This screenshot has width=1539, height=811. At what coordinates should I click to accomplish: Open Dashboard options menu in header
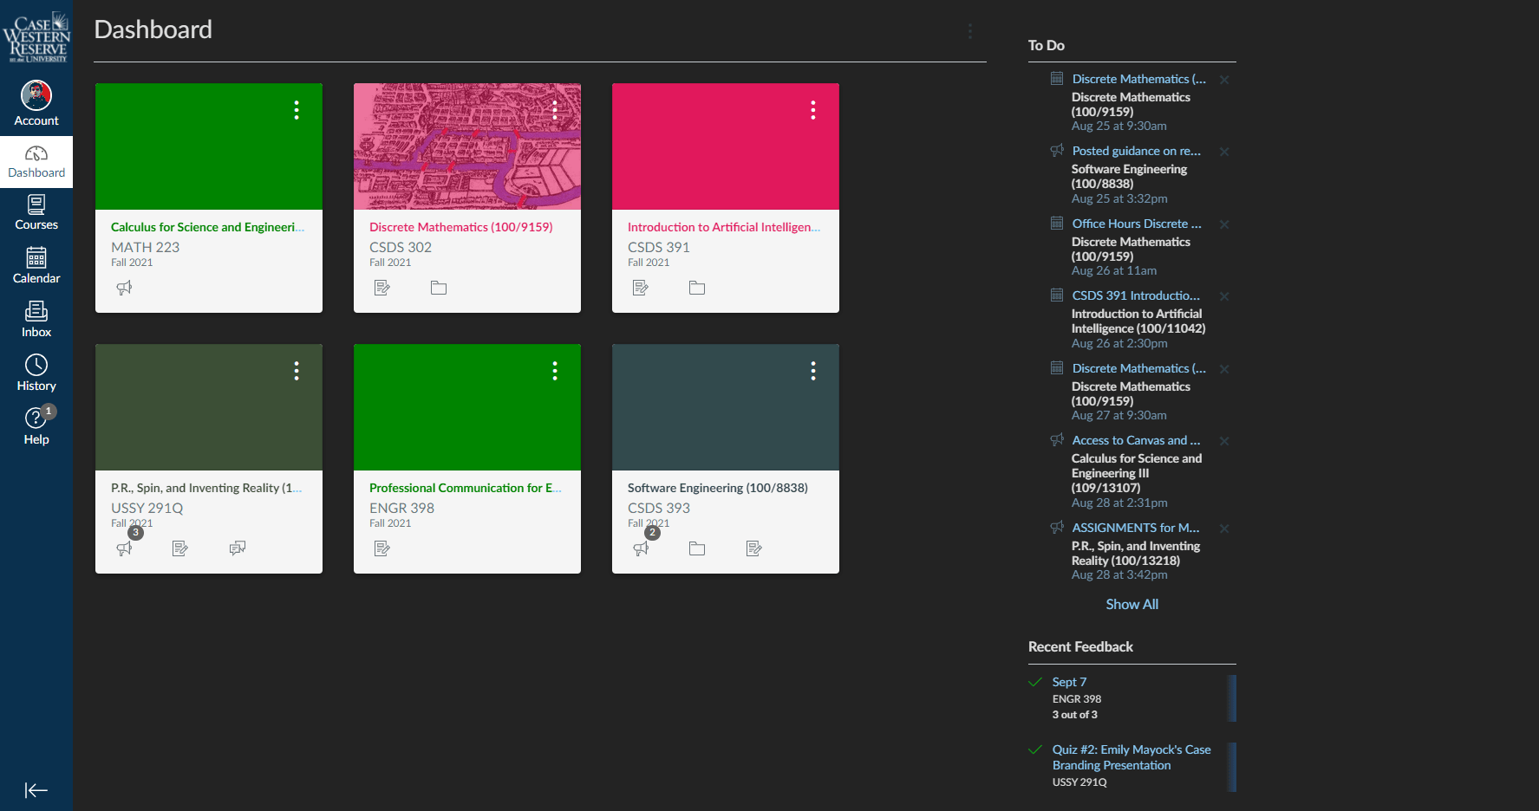[970, 32]
